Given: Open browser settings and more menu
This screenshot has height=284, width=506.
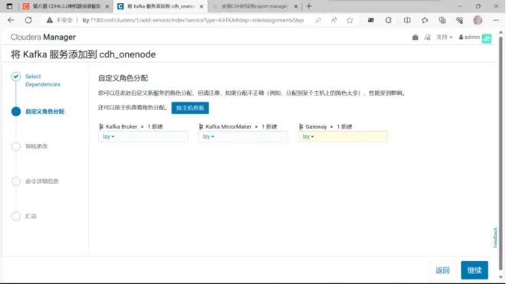Looking at the screenshot, I should click(x=496, y=21).
